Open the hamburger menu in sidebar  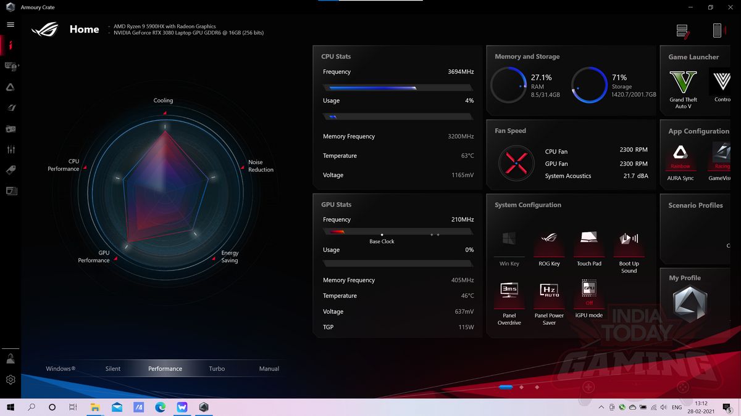pyautogui.click(x=10, y=25)
